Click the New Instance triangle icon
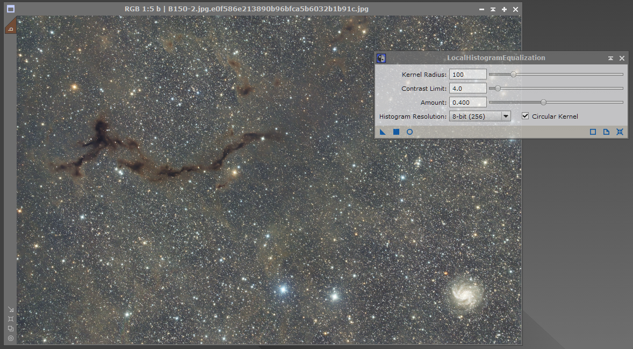Image resolution: width=633 pixels, height=349 pixels. coord(383,132)
